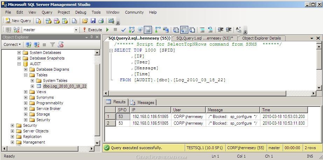The width and height of the screenshot is (323, 160).
Task: Expand the Database Snapshots folder
Action: [x=19, y=58]
